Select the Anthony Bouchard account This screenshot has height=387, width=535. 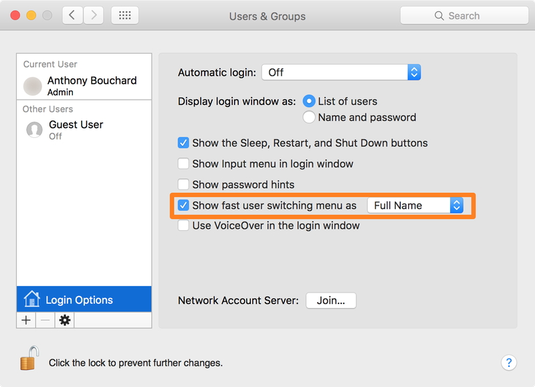[x=84, y=86]
